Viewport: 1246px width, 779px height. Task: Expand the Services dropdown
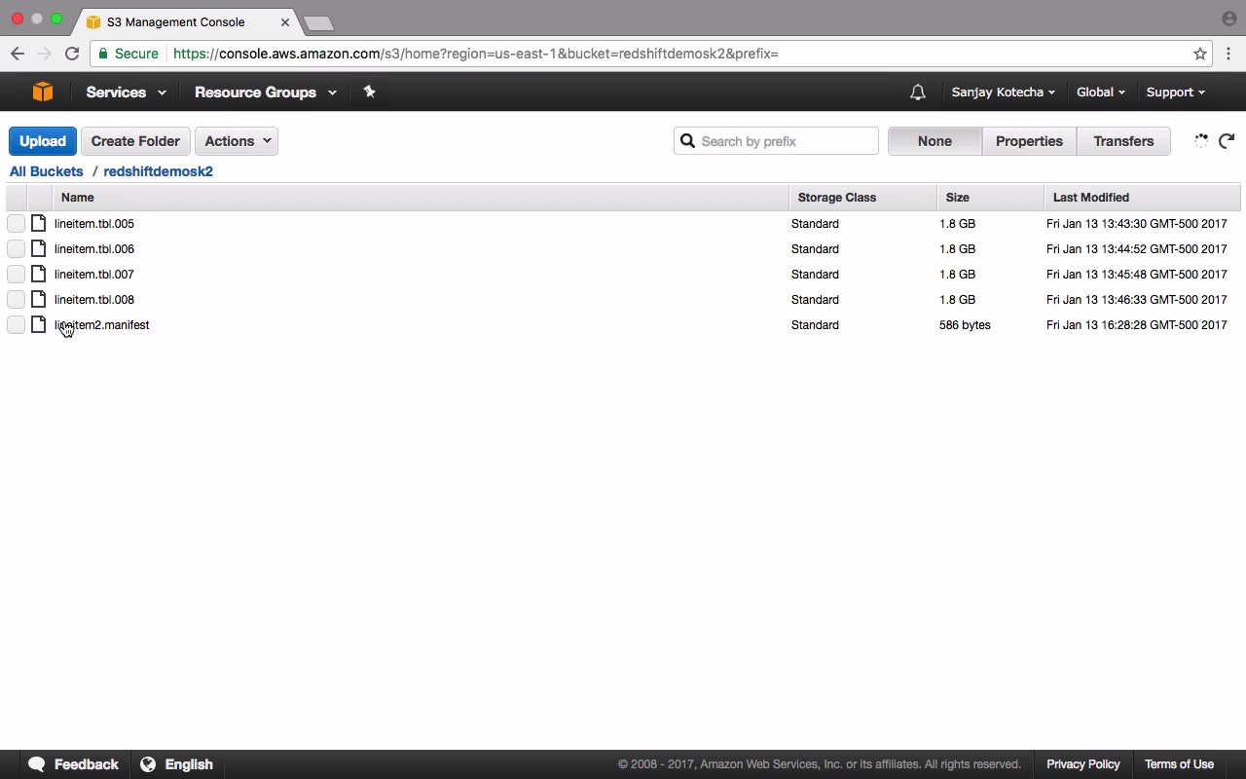tap(126, 93)
